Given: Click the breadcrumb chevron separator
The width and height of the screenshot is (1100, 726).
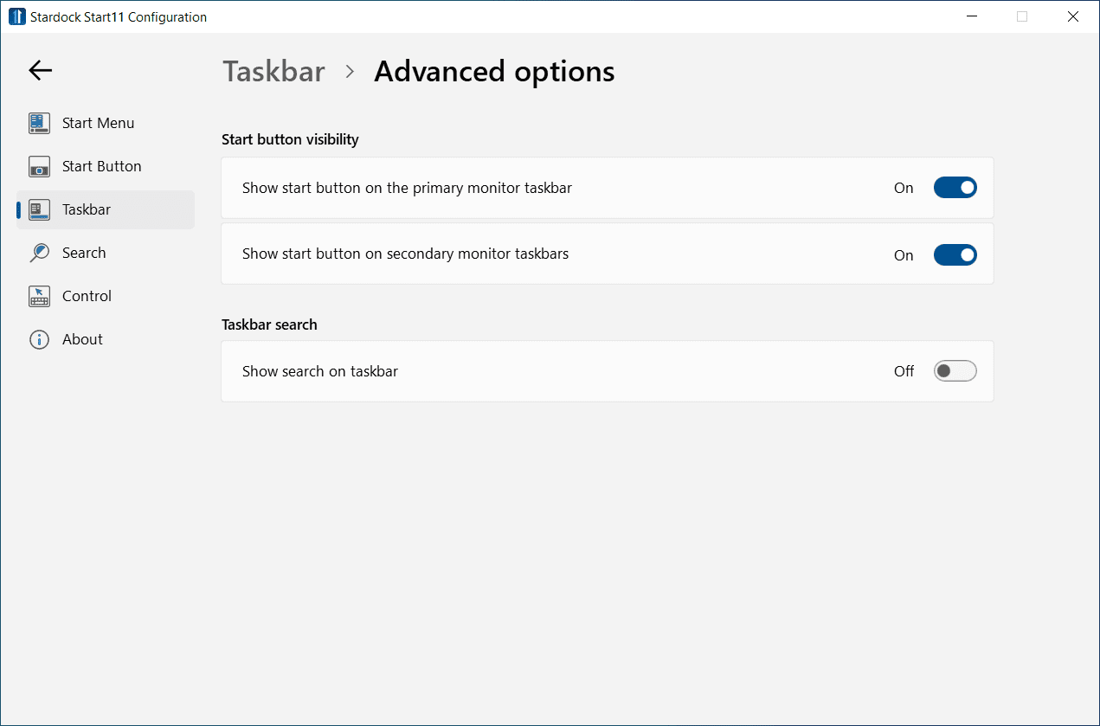Looking at the screenshot, I should tap(350, 72).
